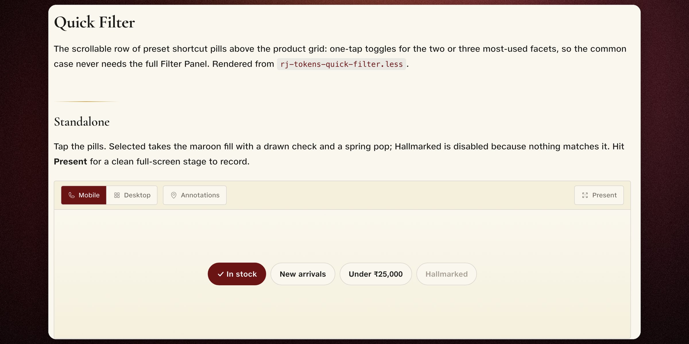This screenshot has width=689, height=344.
Task: Toggle the New arrivals filter pill
Action: [303, 274]
